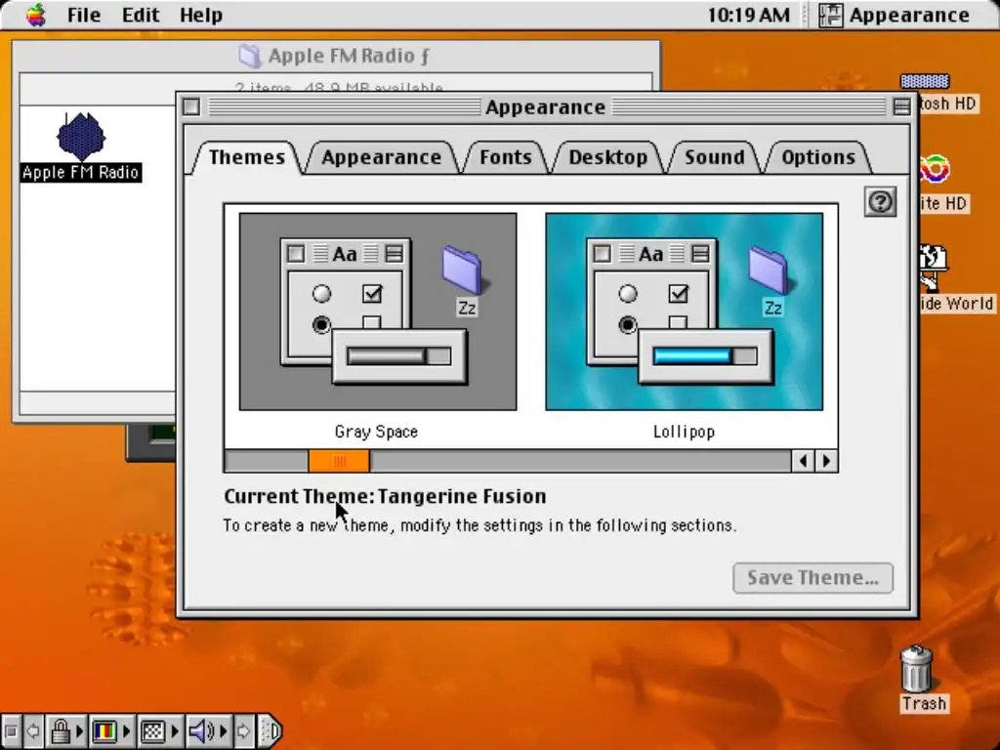Switch to the Fonts tab
The image size is (1000, 750).
506,157
